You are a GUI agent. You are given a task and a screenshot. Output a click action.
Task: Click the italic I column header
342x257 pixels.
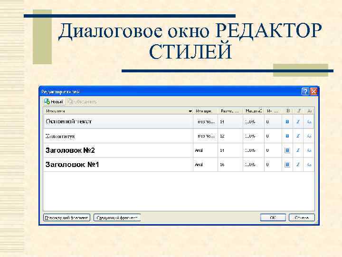pos(298,111)
